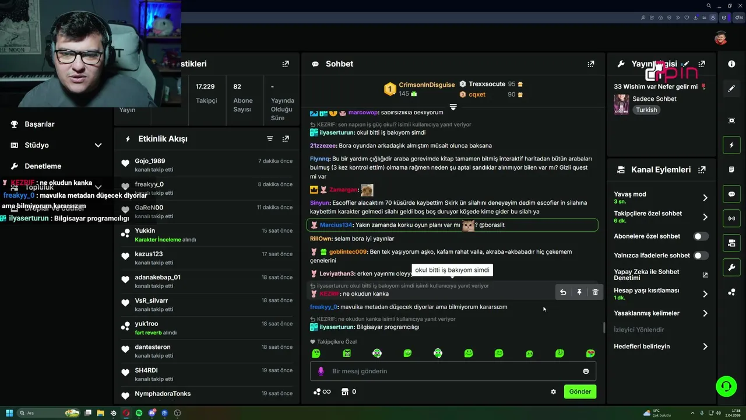Toggle Abonelere özel sohbet switch
Image resolution: width=746 pixels, height=420 pixels.
click(x=701, y=236)
